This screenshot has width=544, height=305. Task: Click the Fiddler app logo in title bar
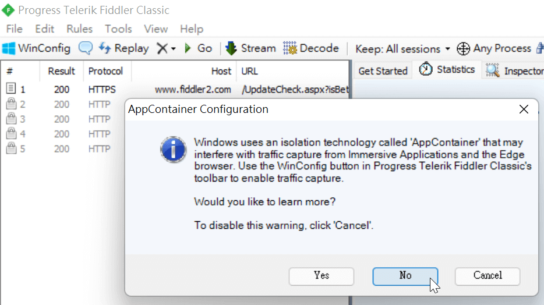click(x=8, y=10)
